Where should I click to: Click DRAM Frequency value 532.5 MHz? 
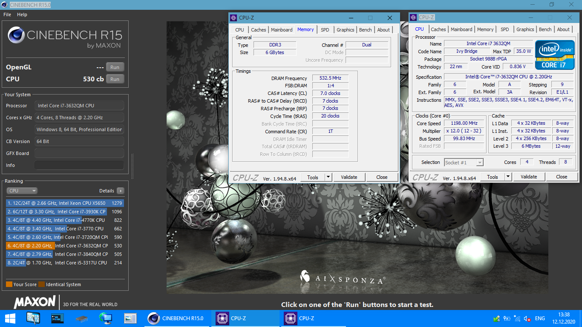click(x=330, y=78)
